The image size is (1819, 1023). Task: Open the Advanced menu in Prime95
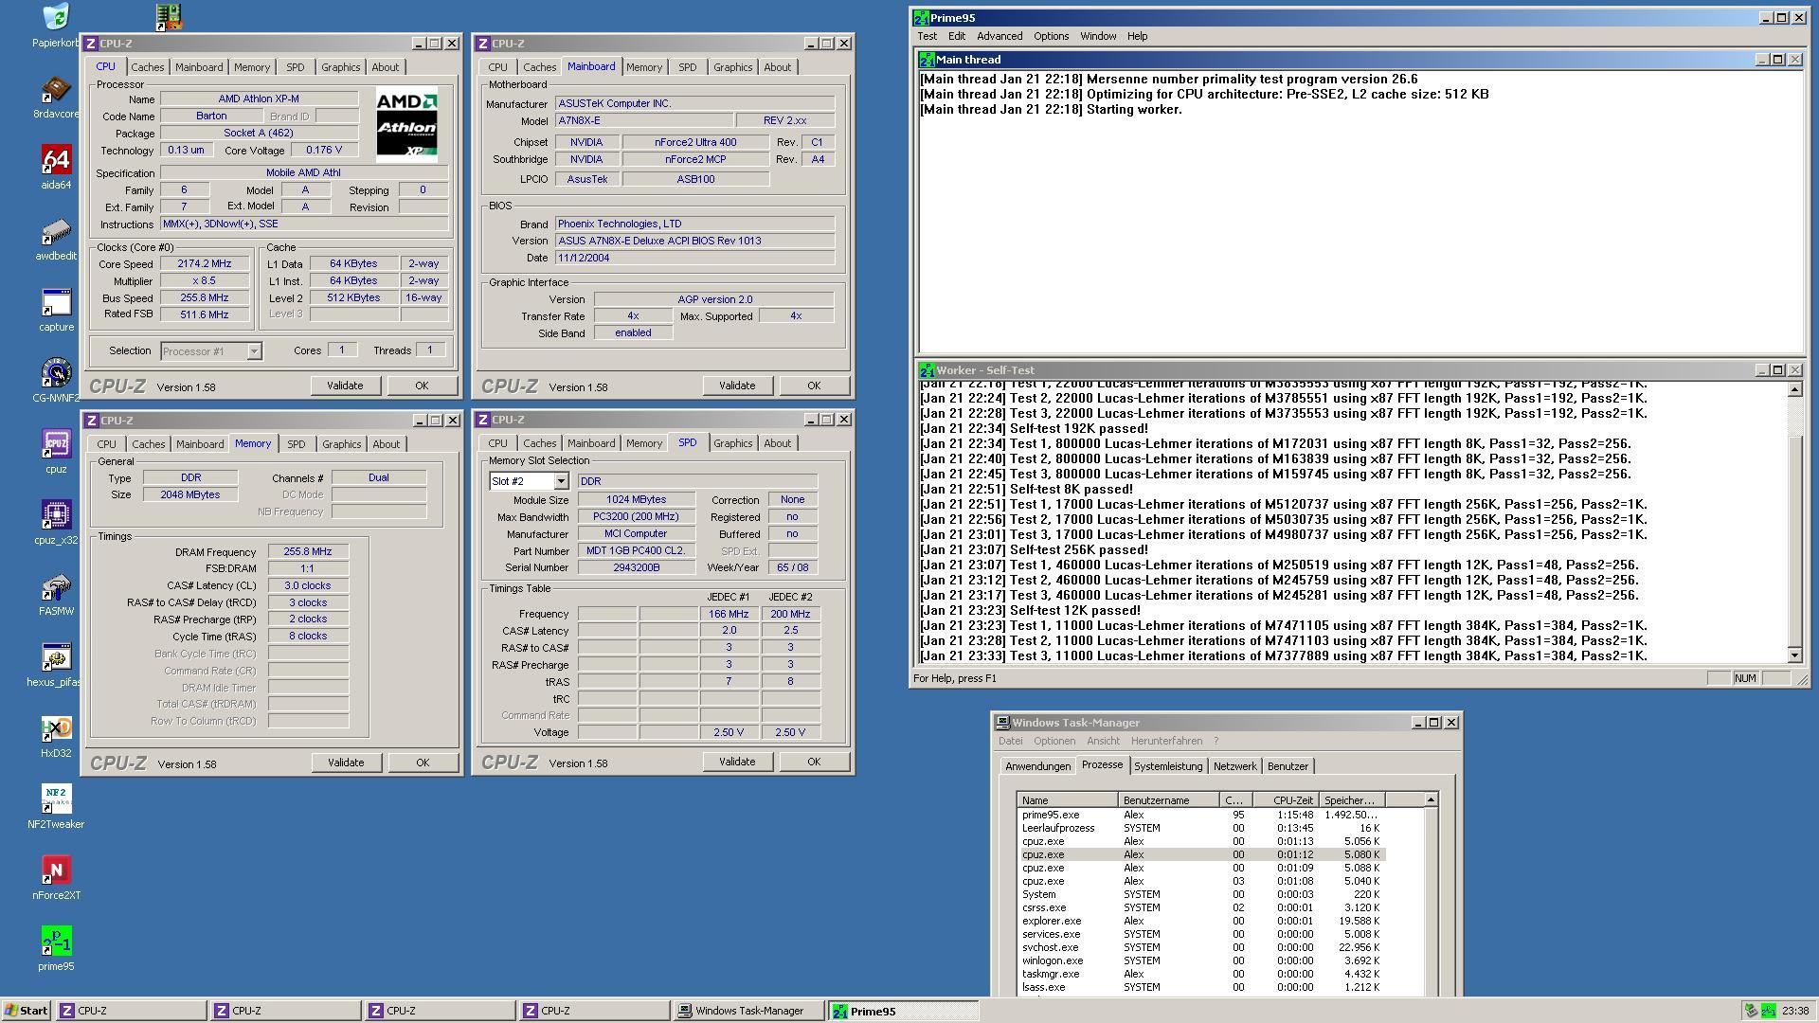point(1000,36)
